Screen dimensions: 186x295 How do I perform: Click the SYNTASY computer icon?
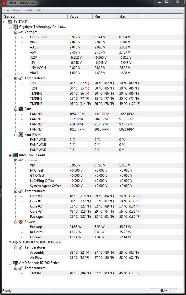pos(10,22)
